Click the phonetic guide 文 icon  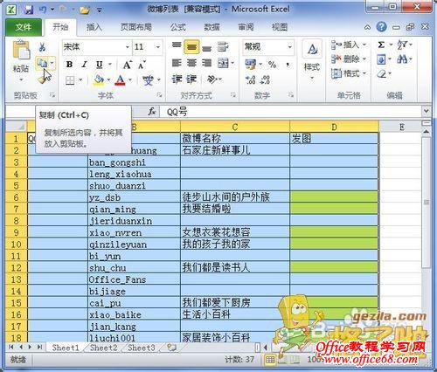149,79
